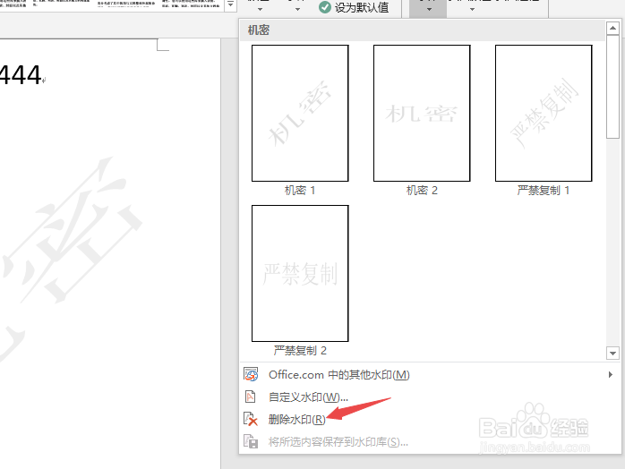The image size is (625, 469).
Task: Choose the 严禁复制 1 watermark thumbnail
Action: pyautogui.click(x=544, y=113)
